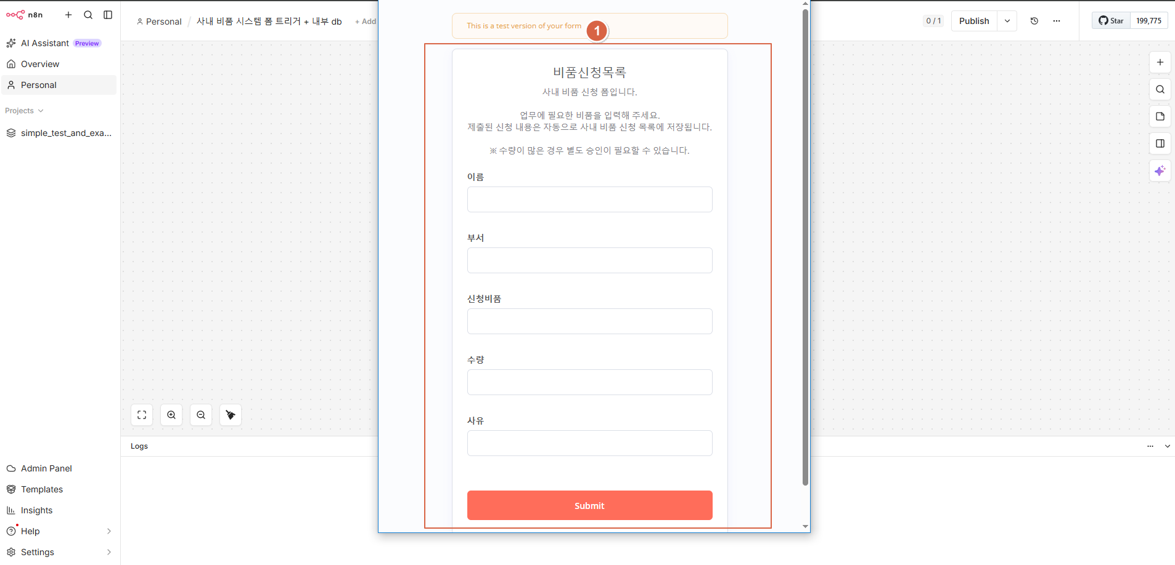
Task: Click the form window scrollbar thumb
Action: pyautogui.click(x=805, y=247)
